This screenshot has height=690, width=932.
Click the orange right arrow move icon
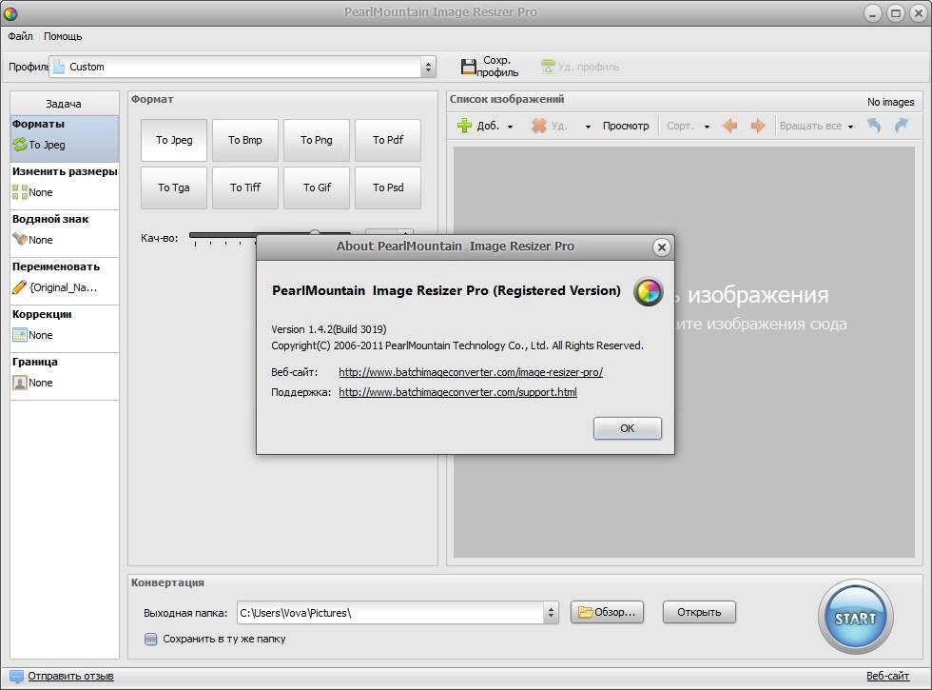[758, 126]
